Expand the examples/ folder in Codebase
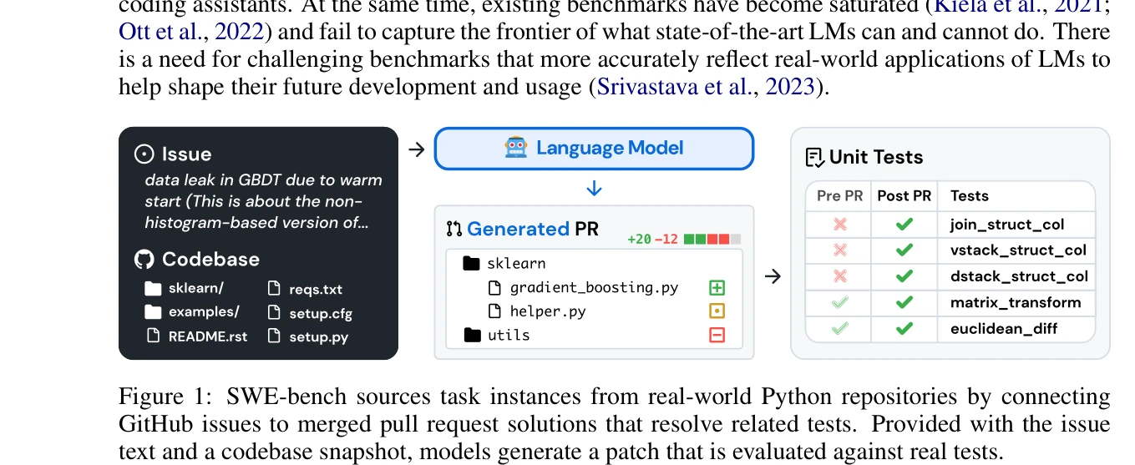Image resolution: width=1135 pixels, height=465 pixels. (153, 312)
